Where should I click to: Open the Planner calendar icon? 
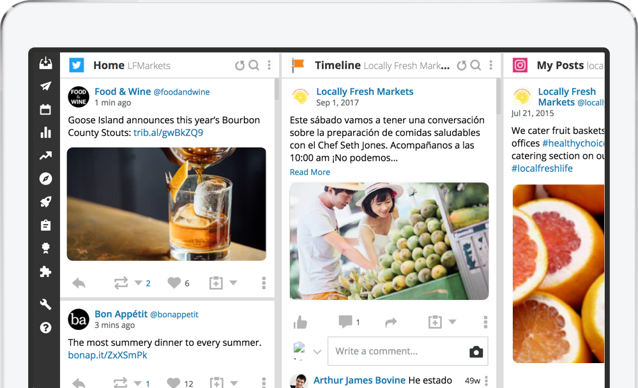pos(45,109)
